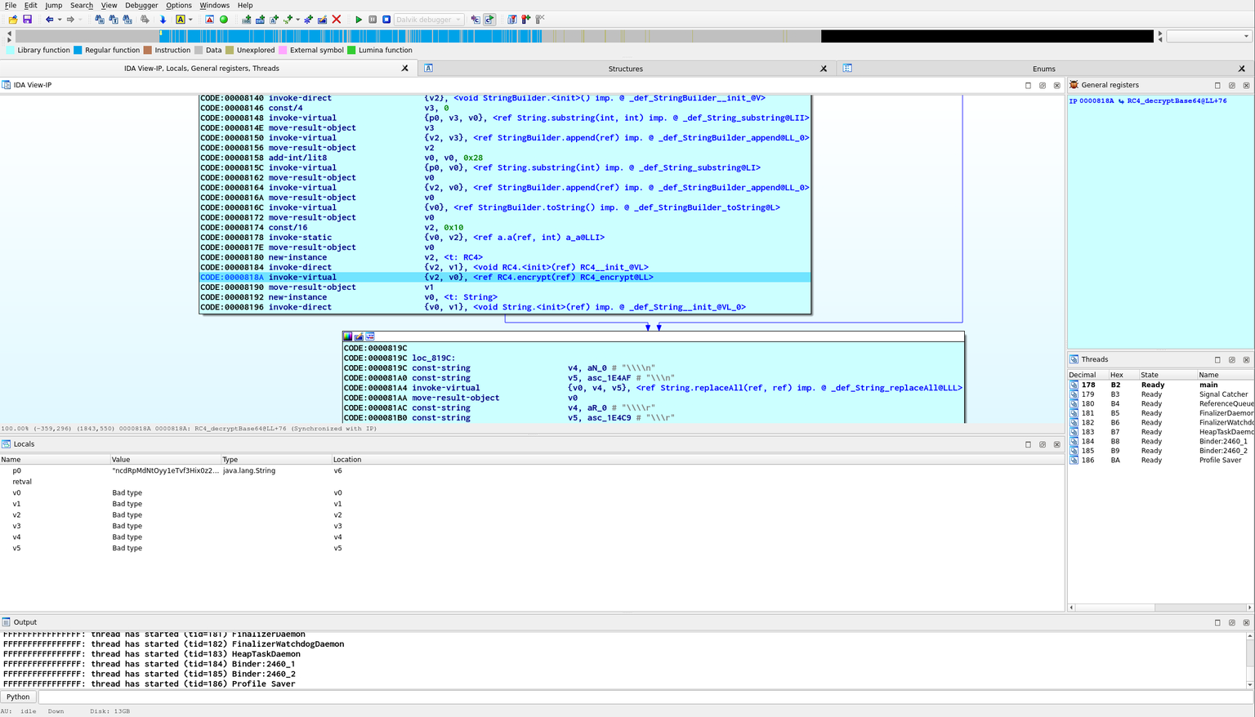1255x717 pixels.
Task: Float the IDA View-IP panel
Action: coord(1043,85)
